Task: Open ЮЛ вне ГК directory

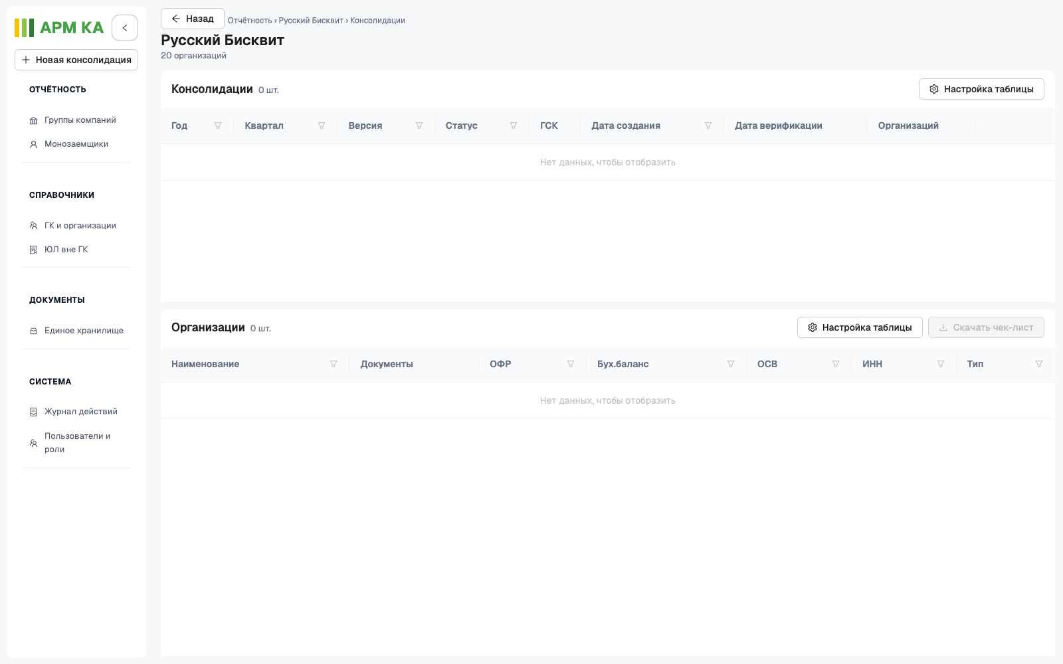Action: tap(76, 250)
